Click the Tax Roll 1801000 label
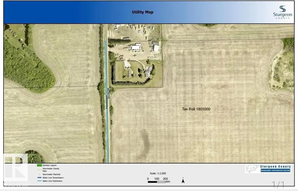Screen dimensions: 298x191 196,109
